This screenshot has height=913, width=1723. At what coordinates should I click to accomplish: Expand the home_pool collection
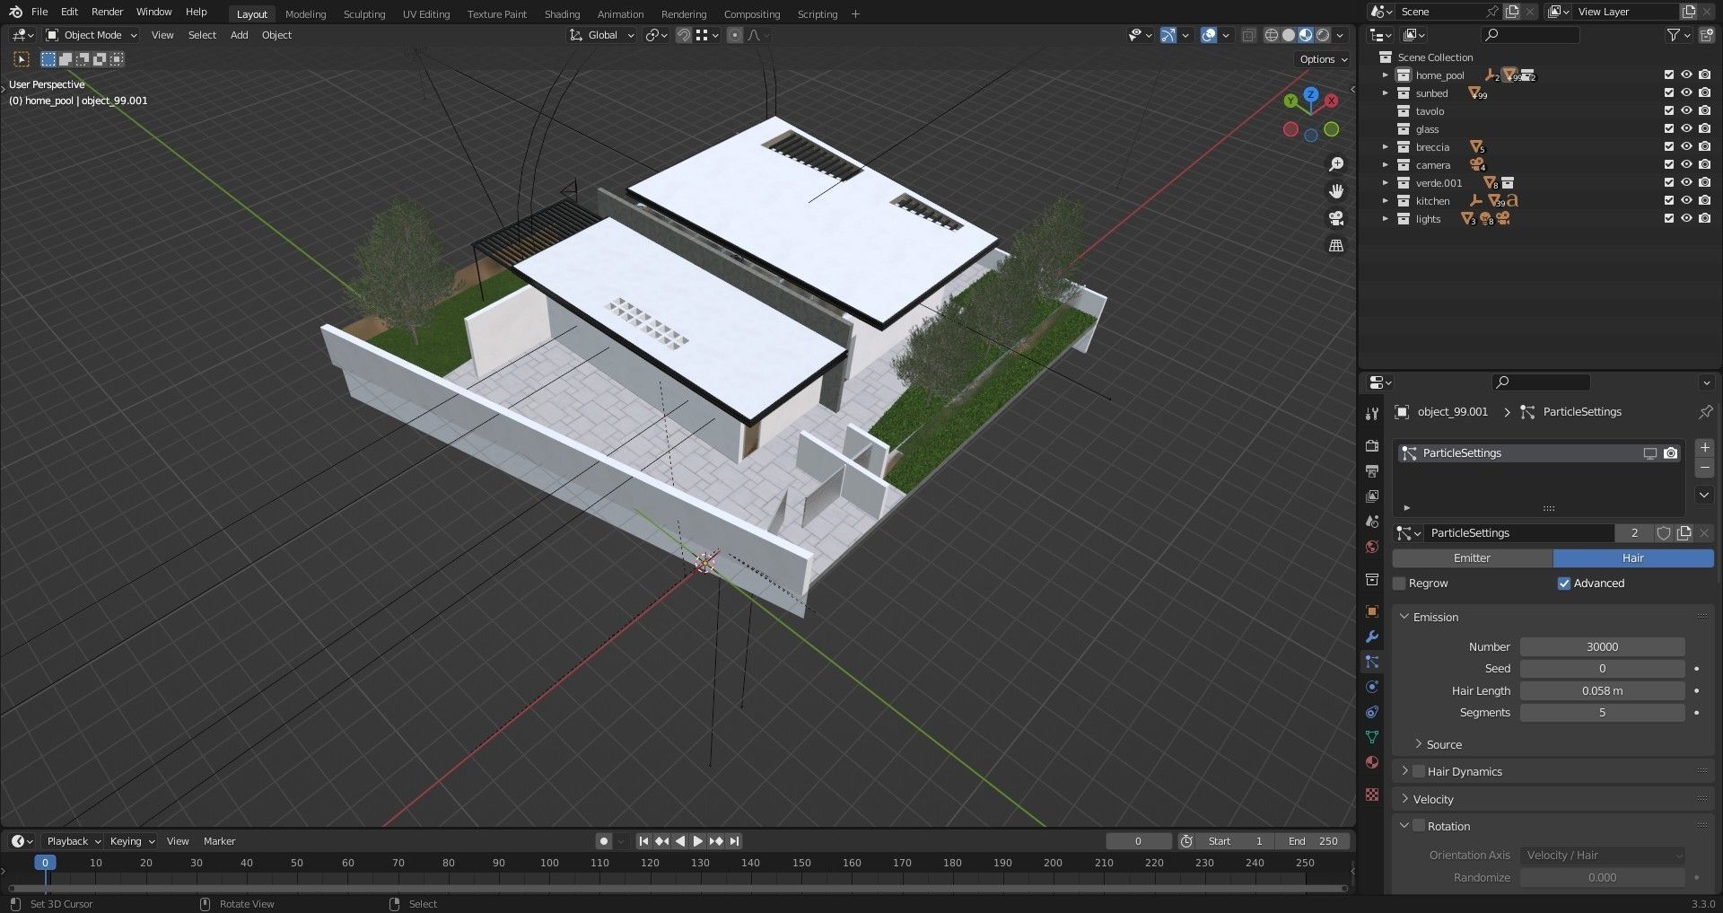(x=1386, y=75)
